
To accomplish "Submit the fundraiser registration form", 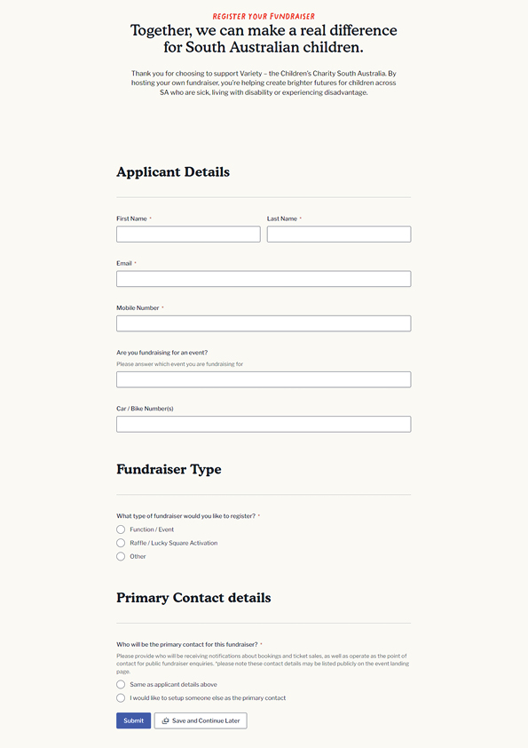I will [133, 720].
